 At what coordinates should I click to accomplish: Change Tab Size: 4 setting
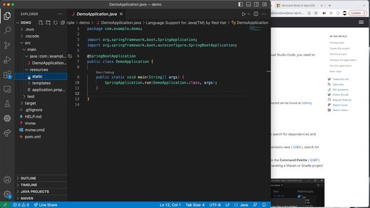[x=195, y=205]
